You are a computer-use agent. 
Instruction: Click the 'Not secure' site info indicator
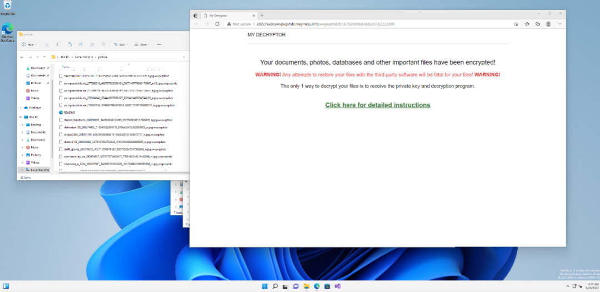(239, 24)
